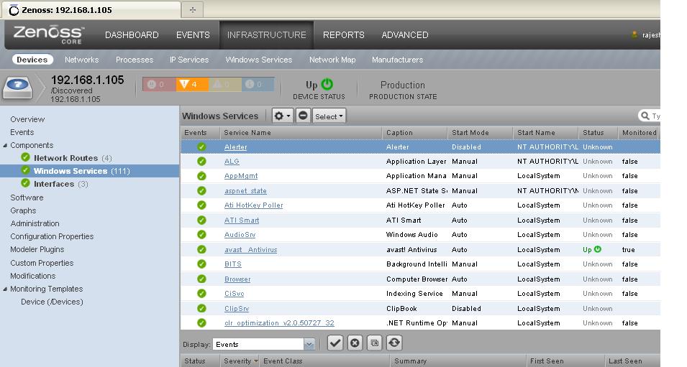Open the avast_Antivirus service link
The image size is (687, 367).
(x=250, y=249)
